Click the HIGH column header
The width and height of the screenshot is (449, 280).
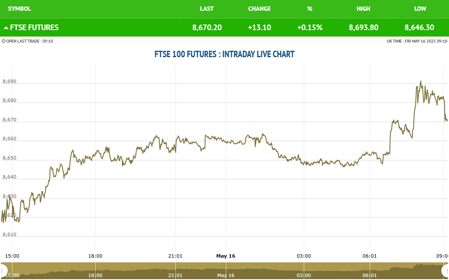tap(363, 9)
